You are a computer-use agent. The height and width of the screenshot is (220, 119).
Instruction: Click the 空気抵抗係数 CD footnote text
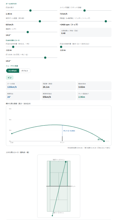(x=89, y=148)
